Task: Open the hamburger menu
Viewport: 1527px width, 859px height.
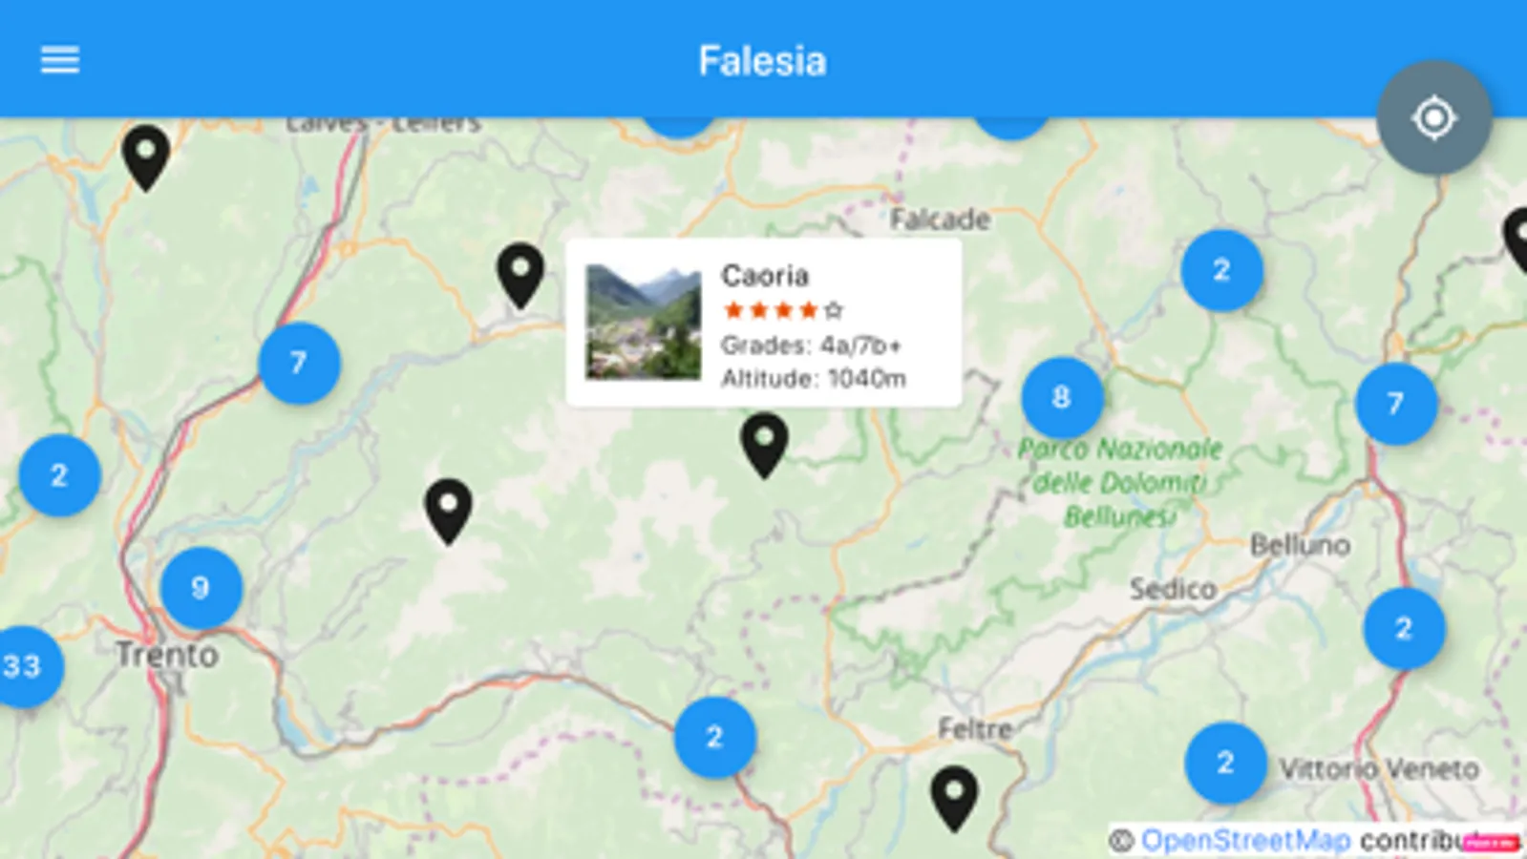Action: (59, 60)
